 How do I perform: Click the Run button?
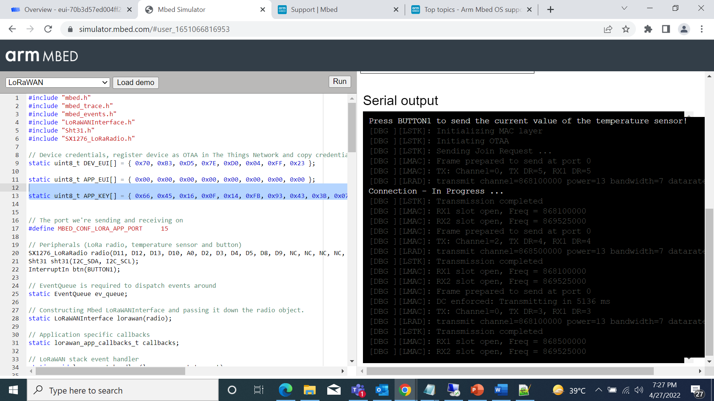[x=340, y=82]
